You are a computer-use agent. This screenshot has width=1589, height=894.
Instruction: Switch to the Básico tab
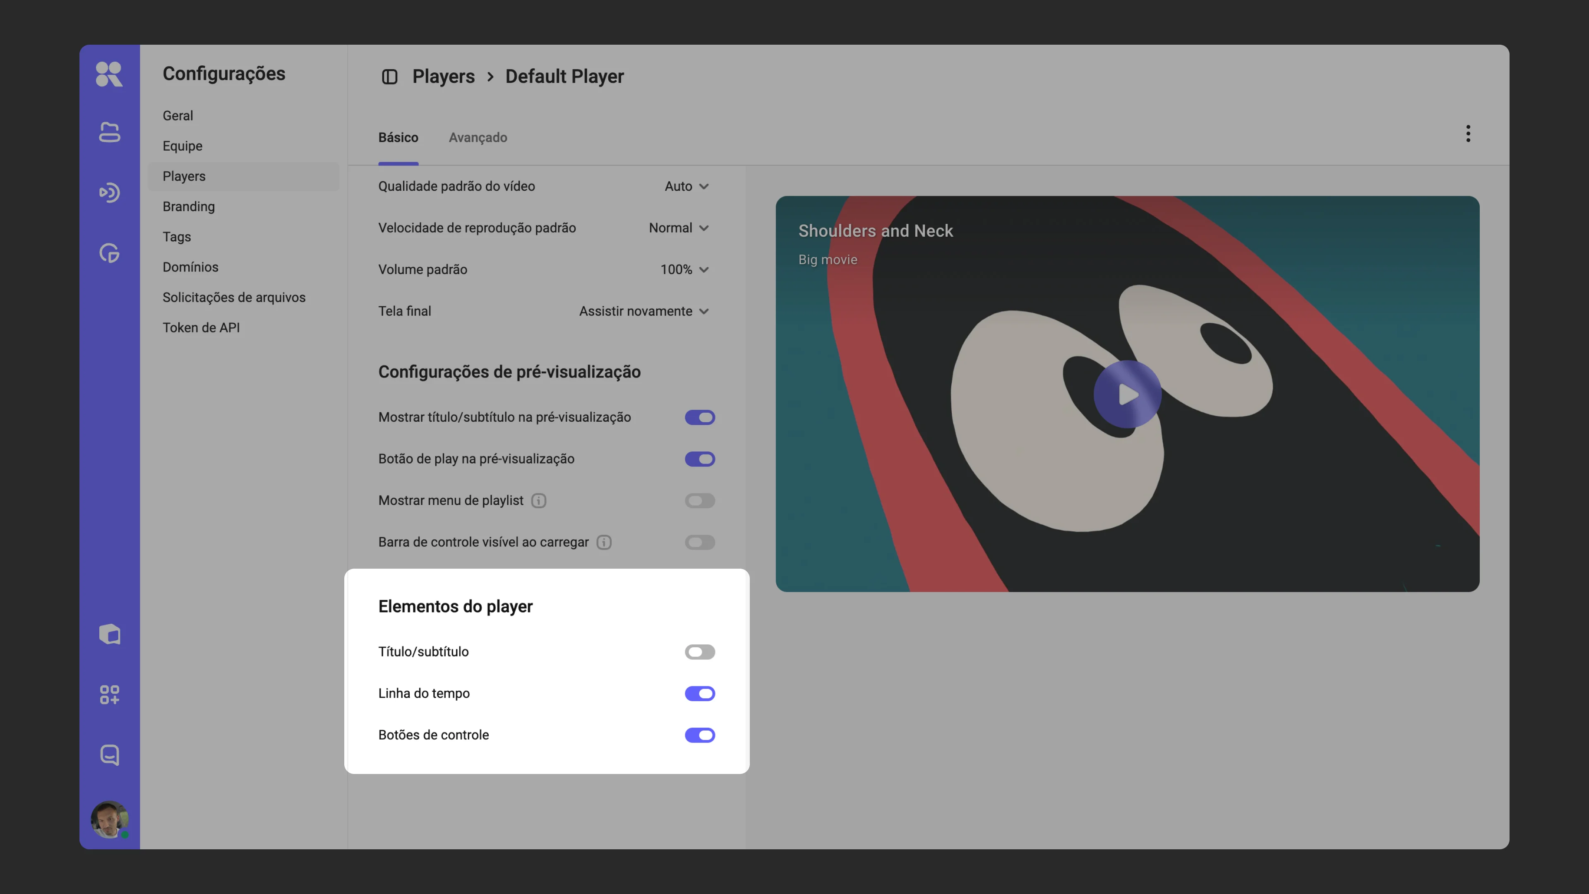click(398, 137)
